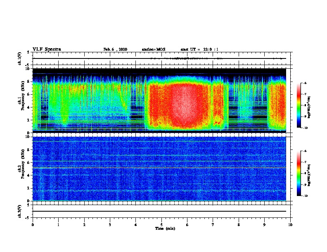Click the "ch.1(V)" axis label
This screenshot has height=252, width=327.
20,58
